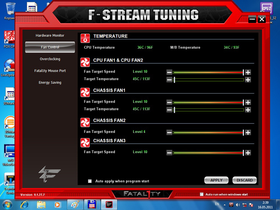Screen dimensions: 280x210
Task: Increase Chassis Fan3 target speed with plus
Action: (248, 153)
